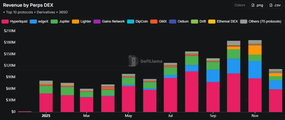Screen dimensions: 285x120
Task: Click the May x-axis label
Action: [129, 116]
